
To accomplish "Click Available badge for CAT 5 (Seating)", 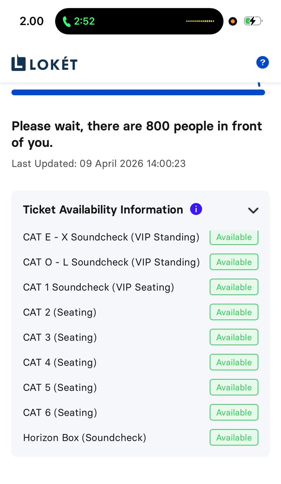I will click(x=234, y=388).
